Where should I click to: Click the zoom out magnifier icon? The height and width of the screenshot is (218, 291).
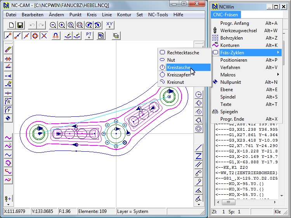tap(53, 25)
